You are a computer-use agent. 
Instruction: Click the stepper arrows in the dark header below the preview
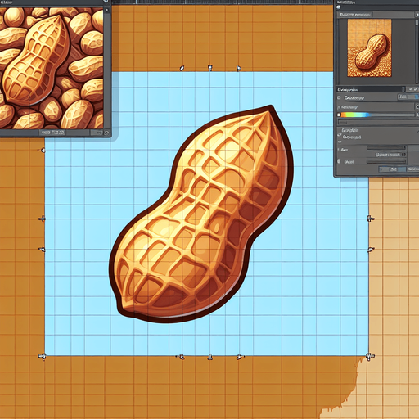[x=403, y=89]
